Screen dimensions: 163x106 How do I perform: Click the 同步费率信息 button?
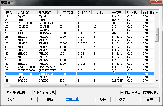16,92
